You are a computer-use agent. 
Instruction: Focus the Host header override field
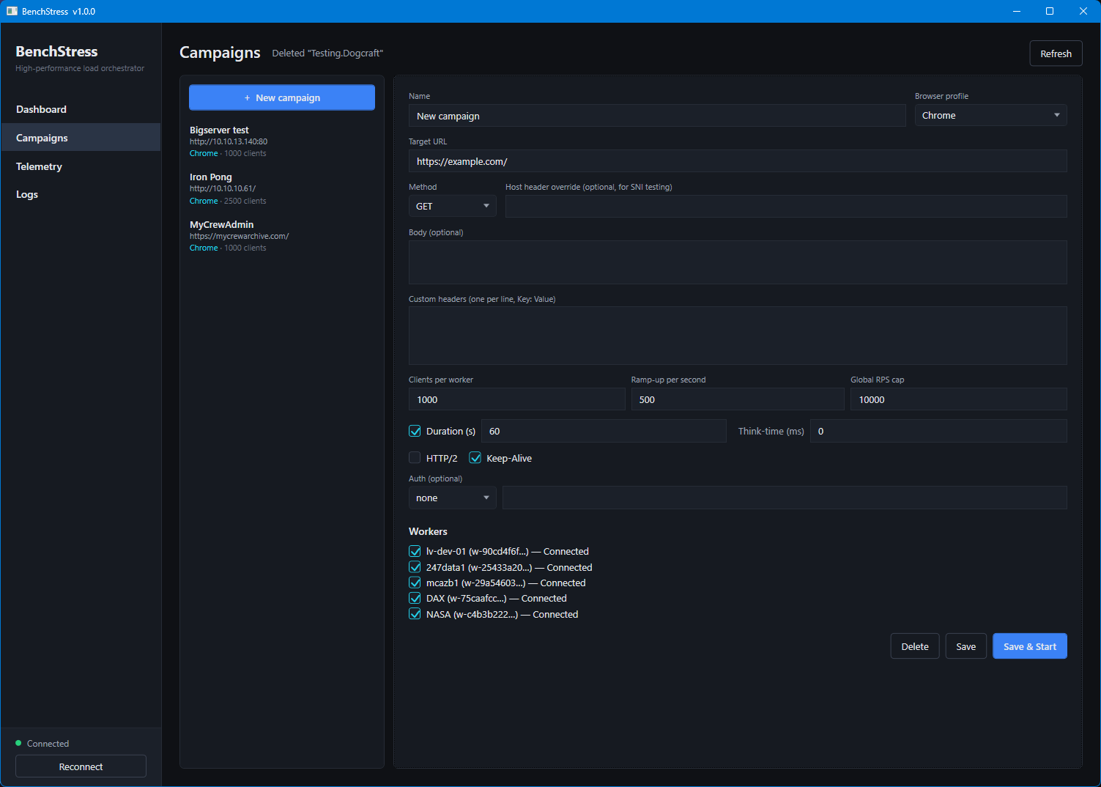pos(786,207)
